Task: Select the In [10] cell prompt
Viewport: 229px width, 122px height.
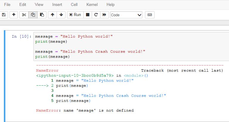Action: click(21, 36)
